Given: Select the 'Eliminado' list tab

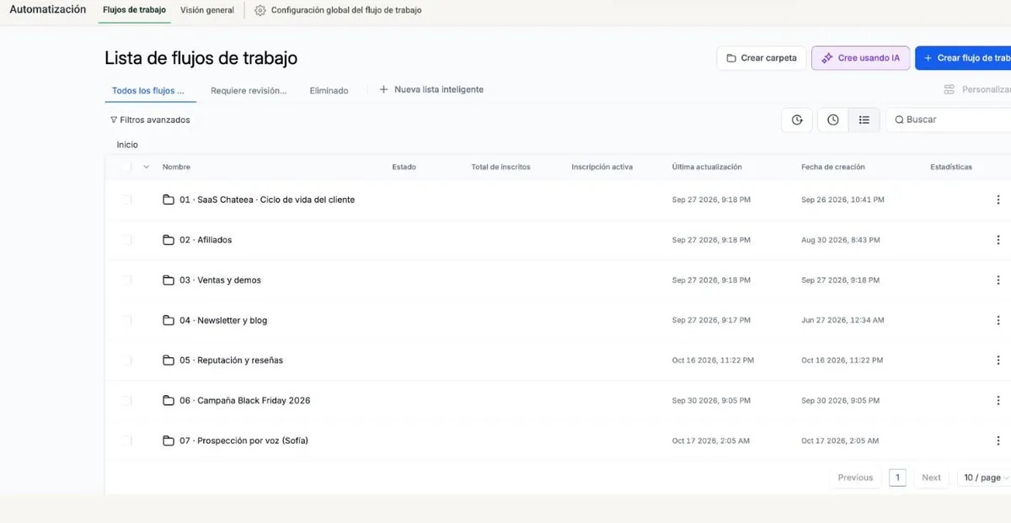Looking at the screenshot, I should coord(329,90).
